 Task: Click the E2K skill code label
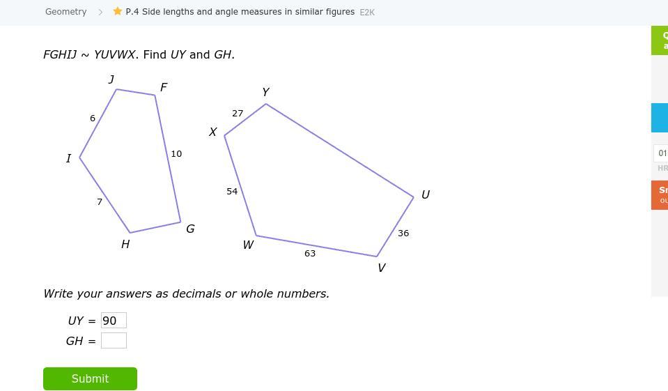[367, 13]
